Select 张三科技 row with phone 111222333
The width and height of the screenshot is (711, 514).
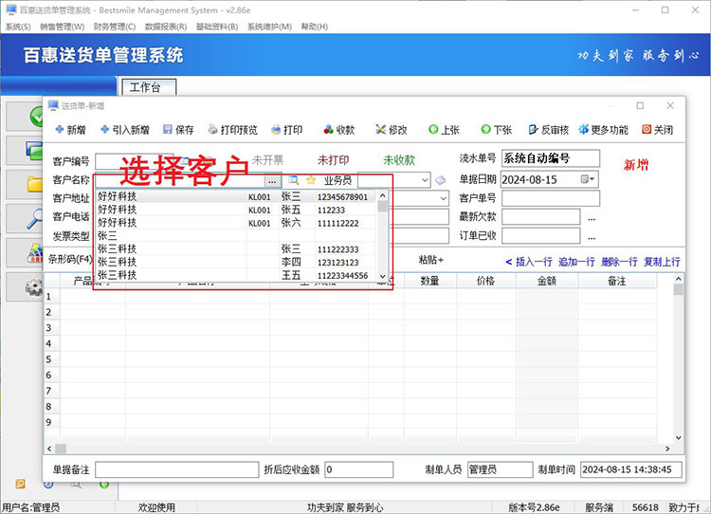point(236,249)
